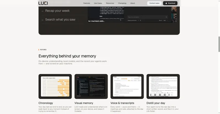Click the command input field in preview
The height and width of the screenshot is (114, 220).
[147, 17]
